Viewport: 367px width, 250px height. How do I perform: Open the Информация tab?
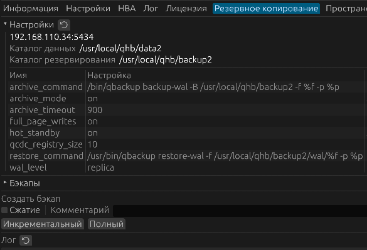tap(31, 9)
